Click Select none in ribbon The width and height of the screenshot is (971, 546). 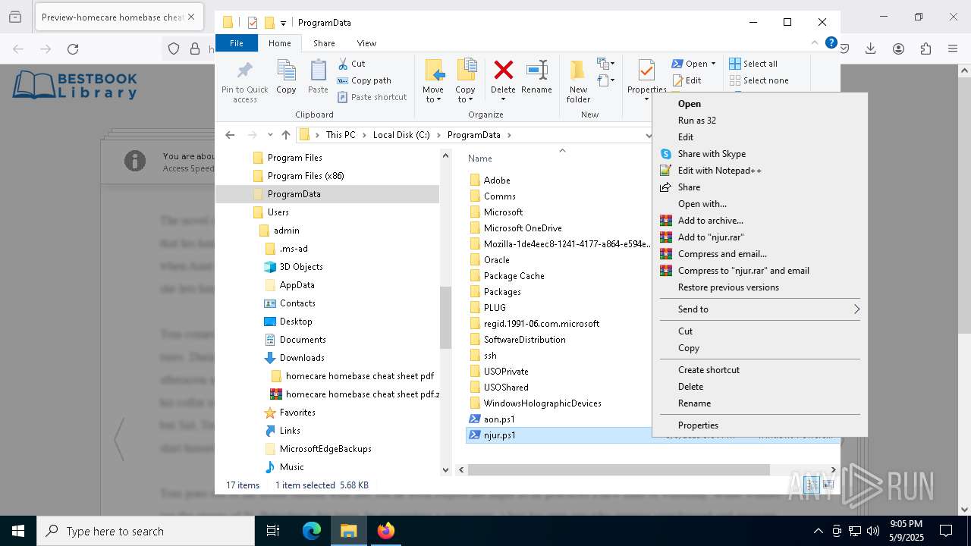tap(759, 80)
